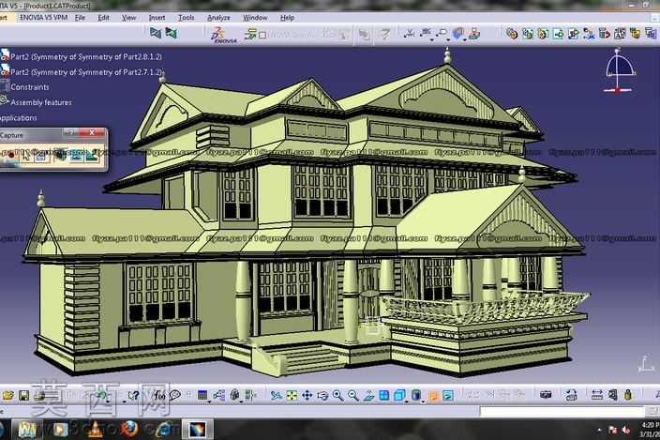
Task: Open Firefox from the taskbar
Action: tap(129, 429)
